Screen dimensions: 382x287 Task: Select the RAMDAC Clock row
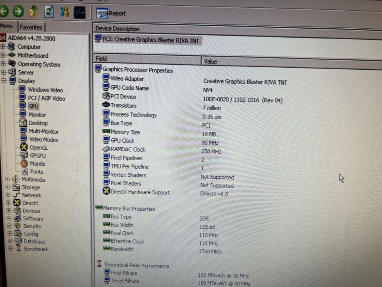pyautogui.click(x=162, y=150)
